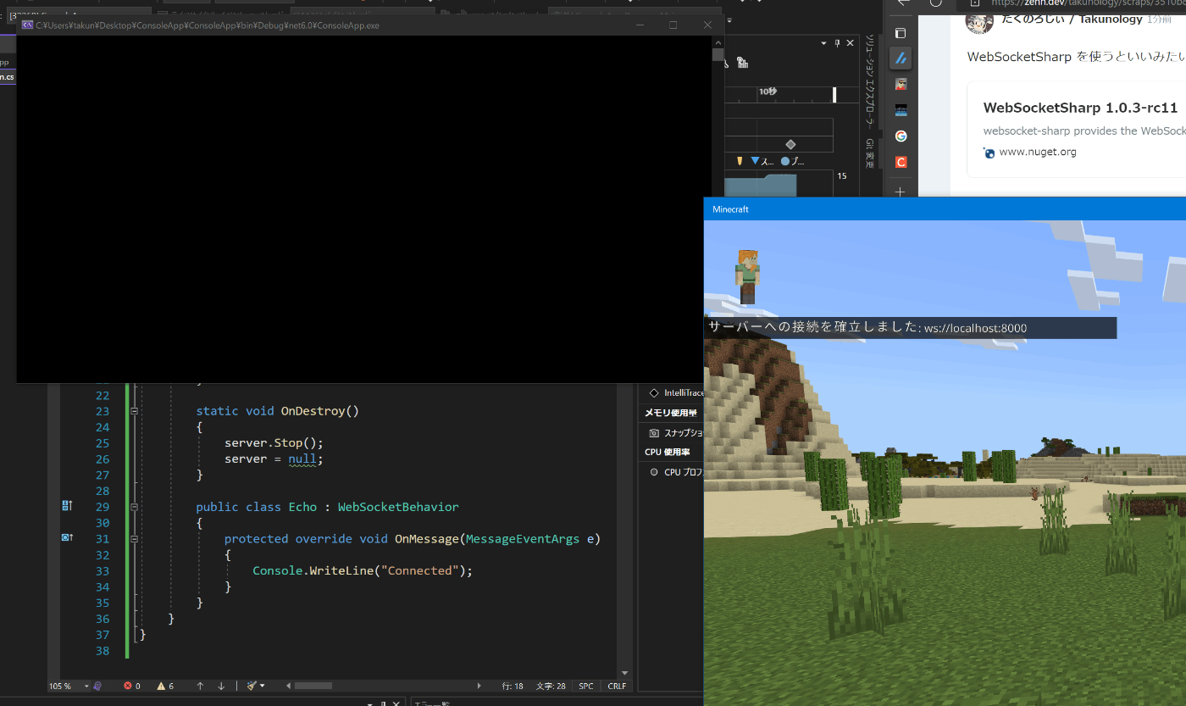Click the horizontal scrollbar left arrow in editor
1186x706 pixels.
[x=288, y=686]
